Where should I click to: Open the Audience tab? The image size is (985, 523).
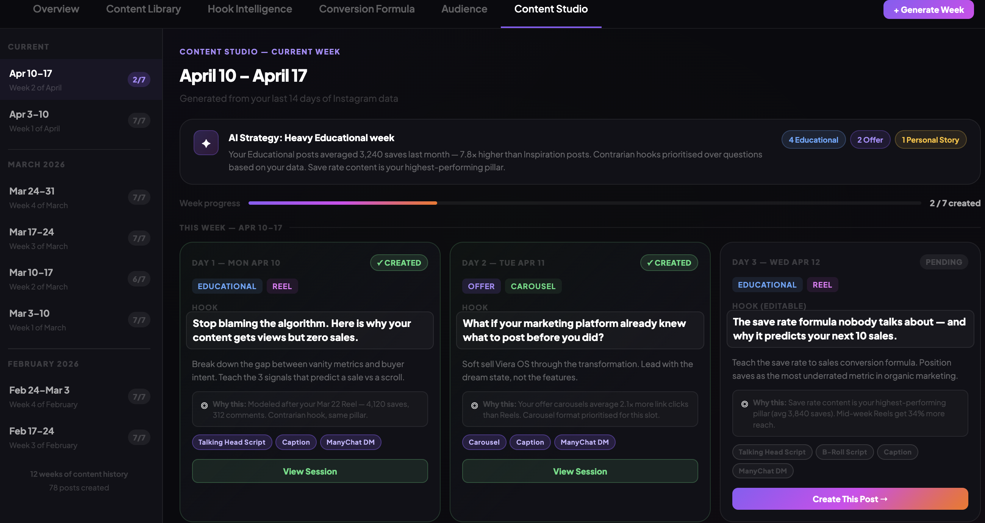pos(464,9)
